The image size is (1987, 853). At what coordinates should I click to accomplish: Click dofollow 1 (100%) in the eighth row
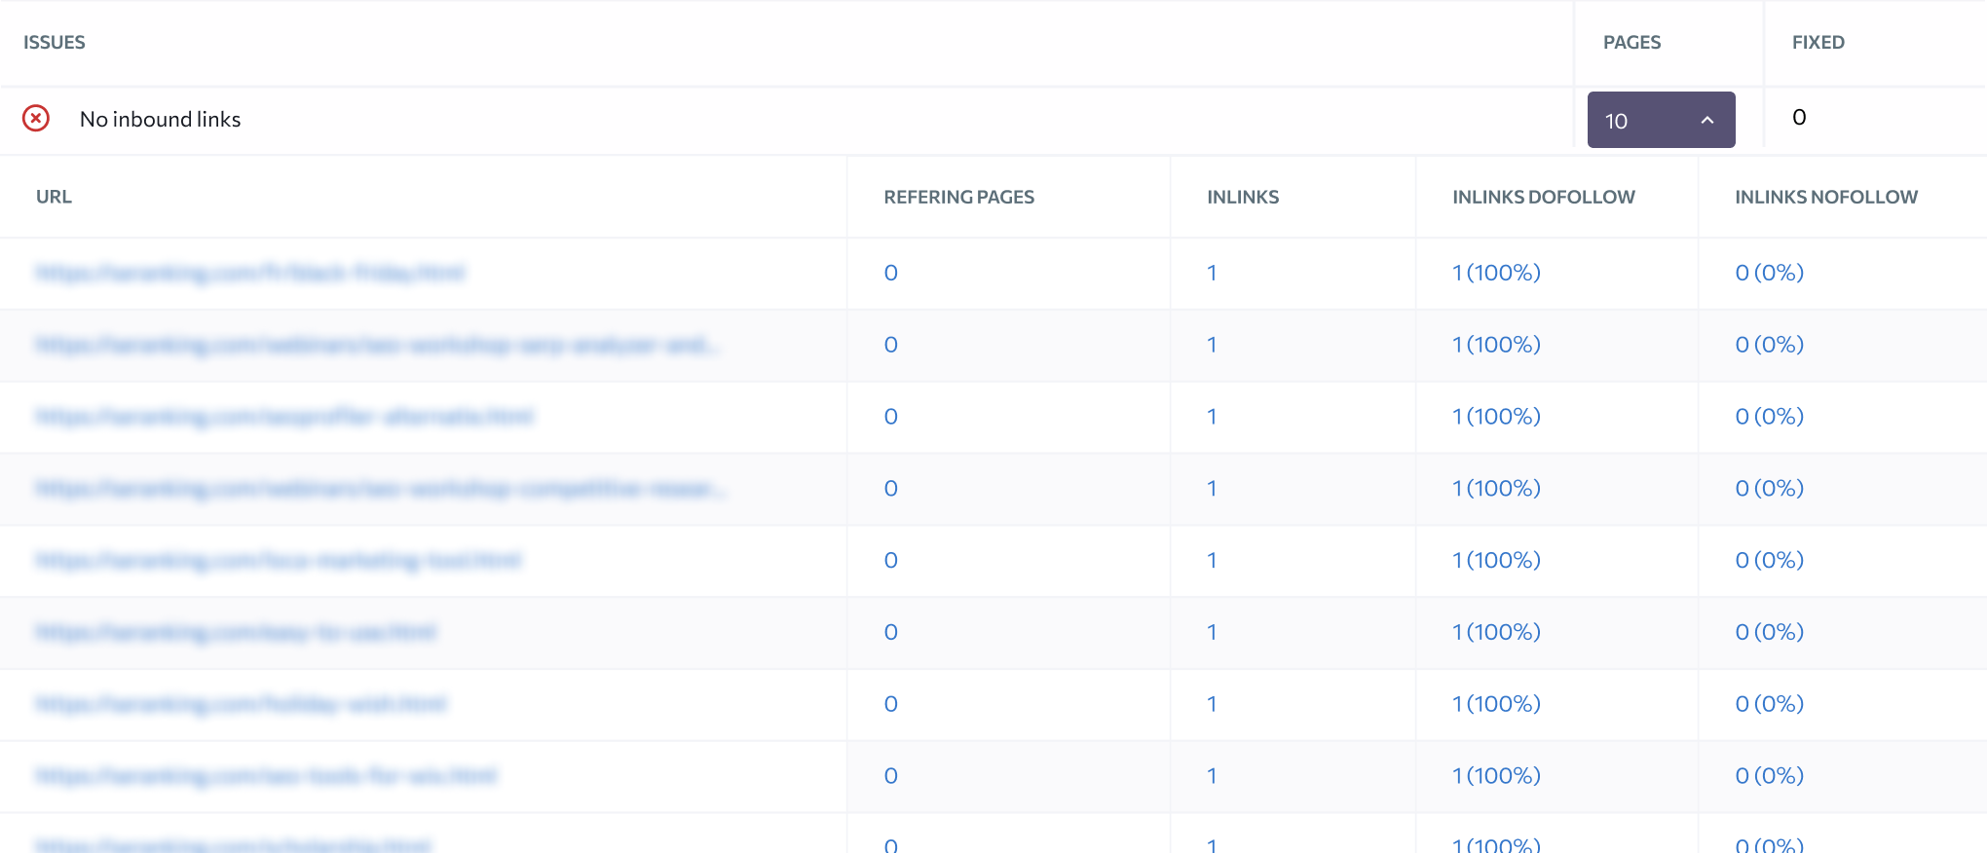1496,776
